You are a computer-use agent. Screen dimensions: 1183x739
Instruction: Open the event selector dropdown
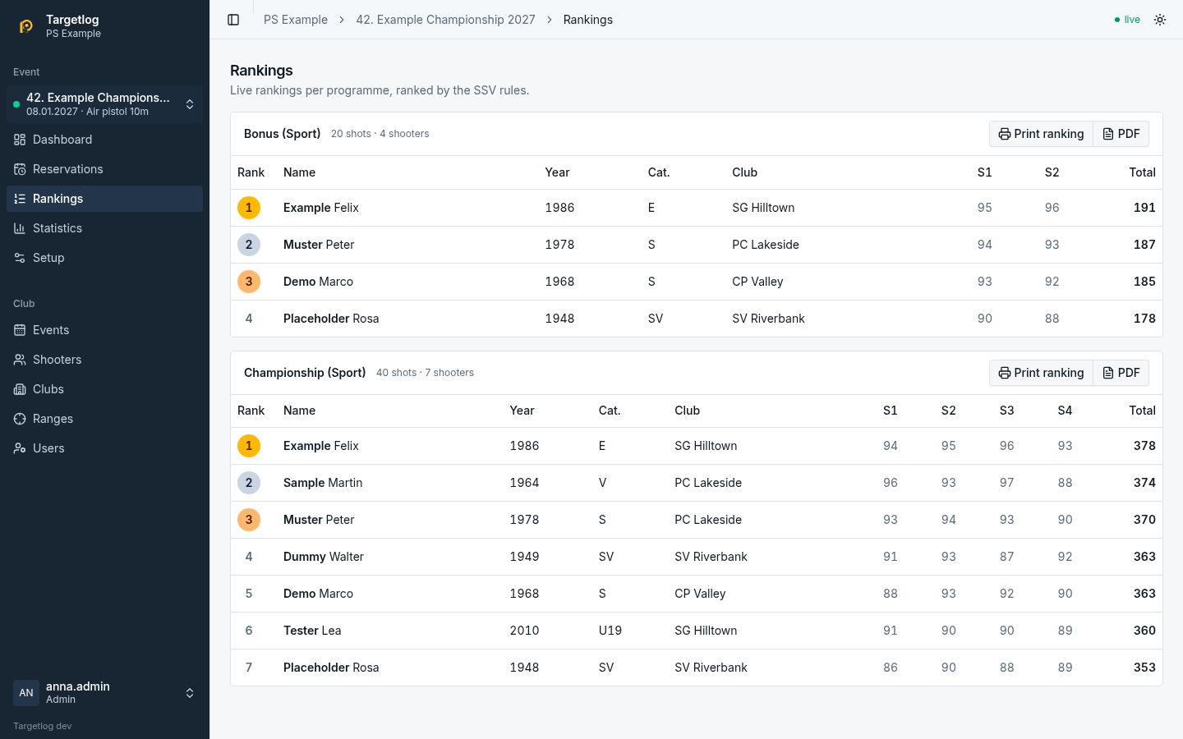pos(104,104)
